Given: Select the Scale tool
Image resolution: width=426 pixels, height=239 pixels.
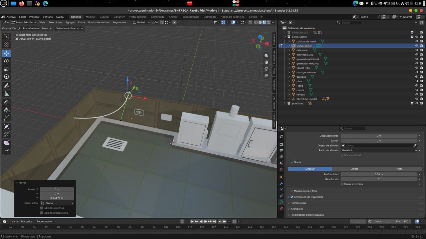Looking at the screenshot, I should (x=6, y=69).
